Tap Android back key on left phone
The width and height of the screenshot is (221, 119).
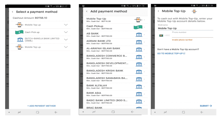(x=56, y=112)
